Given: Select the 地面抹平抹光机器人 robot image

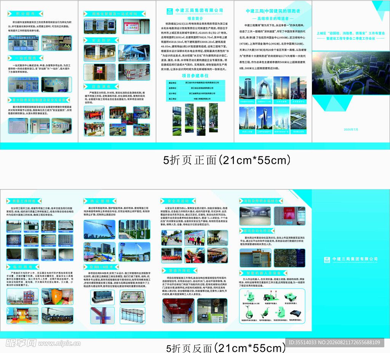Looking at the screenshot, I should coord(248,313).
